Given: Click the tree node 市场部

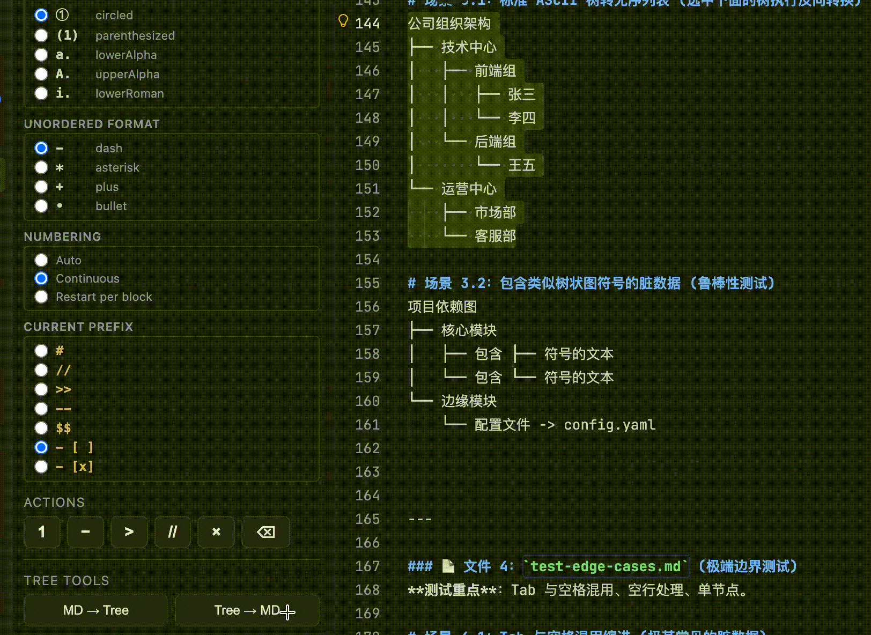Looking at the screenshot, I should point(495,212).
